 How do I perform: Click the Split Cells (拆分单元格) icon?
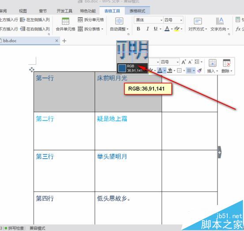[x=80, y=20]
